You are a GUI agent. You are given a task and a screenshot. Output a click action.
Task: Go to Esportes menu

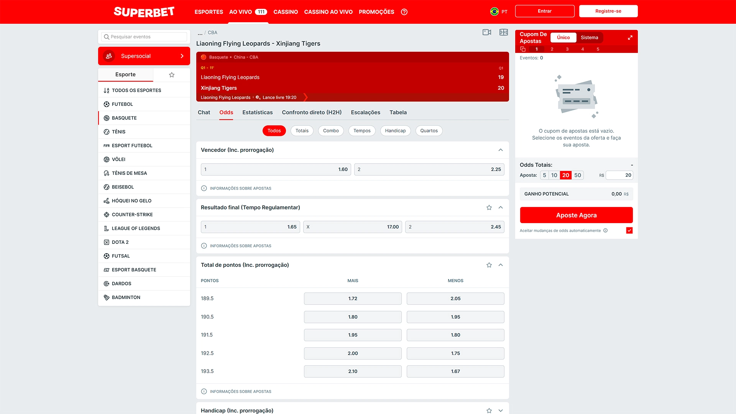(209, 12)
